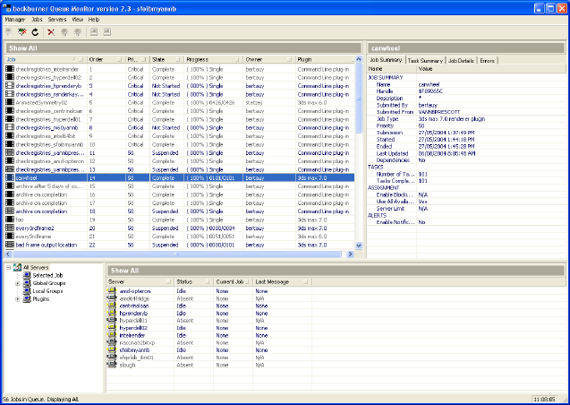
Task: Click the job list horizontal scrollbar
Action: coord(179,254)
